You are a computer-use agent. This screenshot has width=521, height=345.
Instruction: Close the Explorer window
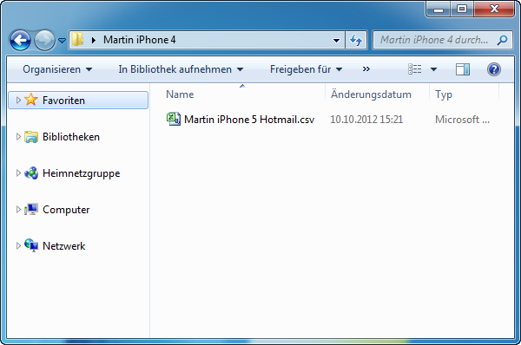tap(494, 10)
